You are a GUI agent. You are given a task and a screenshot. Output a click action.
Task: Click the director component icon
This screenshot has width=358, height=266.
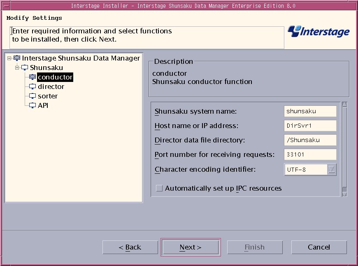point(33,86)
